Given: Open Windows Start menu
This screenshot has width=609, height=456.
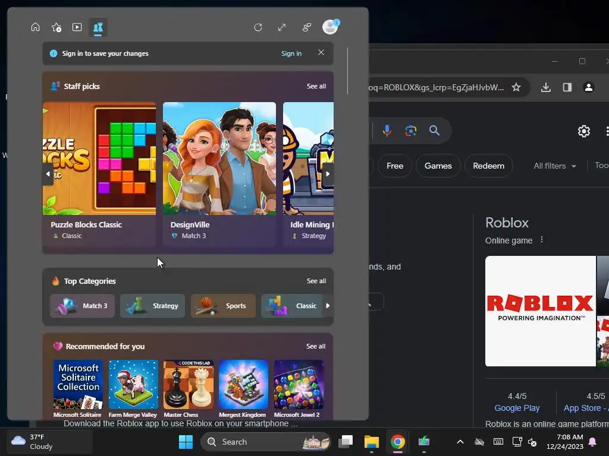Looking at the screenshot, I should pyautogui.click(x=186, y=442).
